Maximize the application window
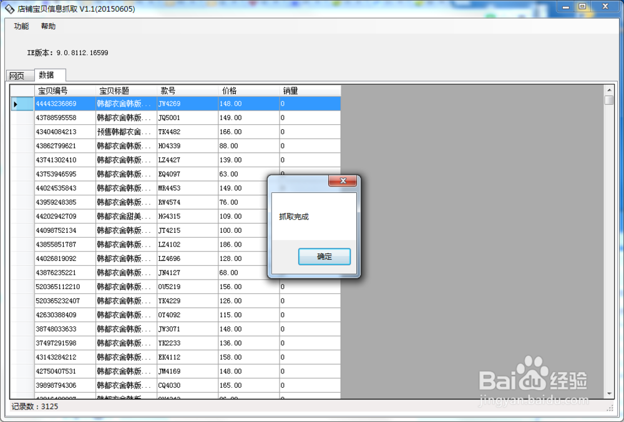 pos(582,7)
